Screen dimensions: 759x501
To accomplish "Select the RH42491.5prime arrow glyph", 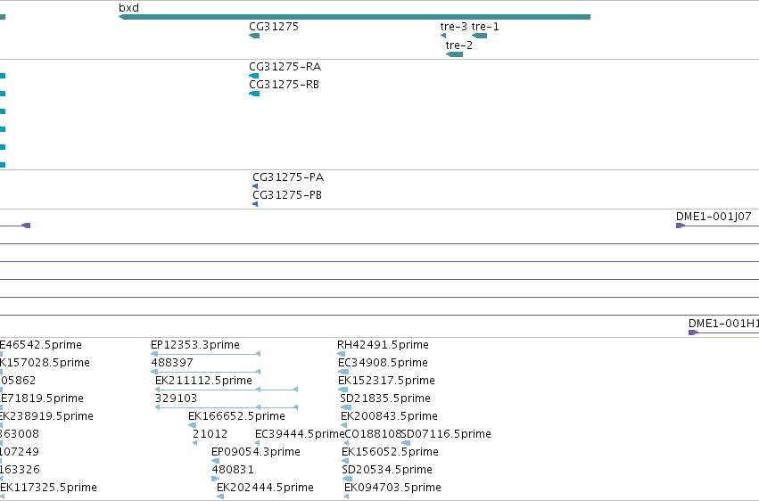I will (342, 354).
